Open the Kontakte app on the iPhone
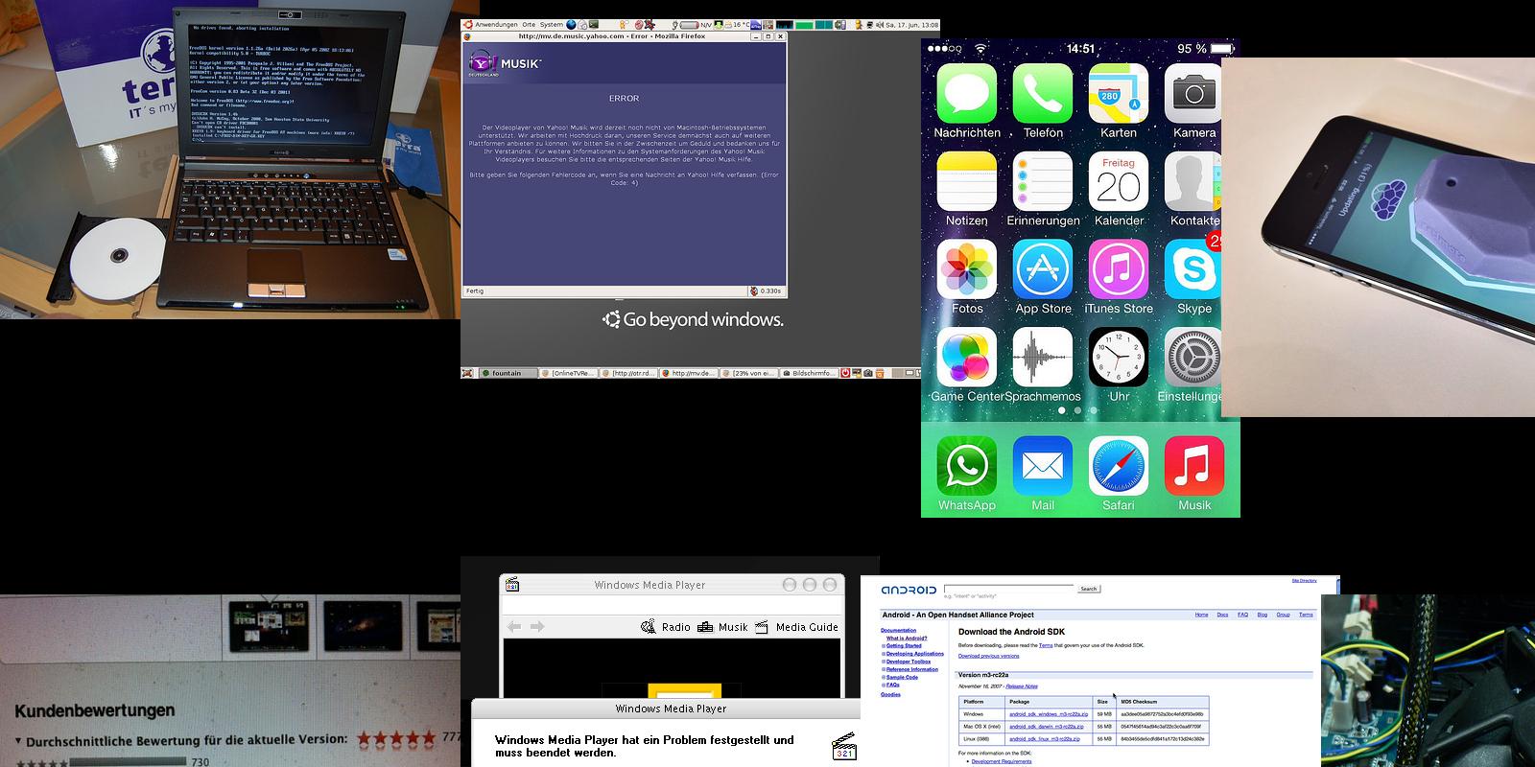Viewport: 1535px width, 767px height. coord(1193,181)
